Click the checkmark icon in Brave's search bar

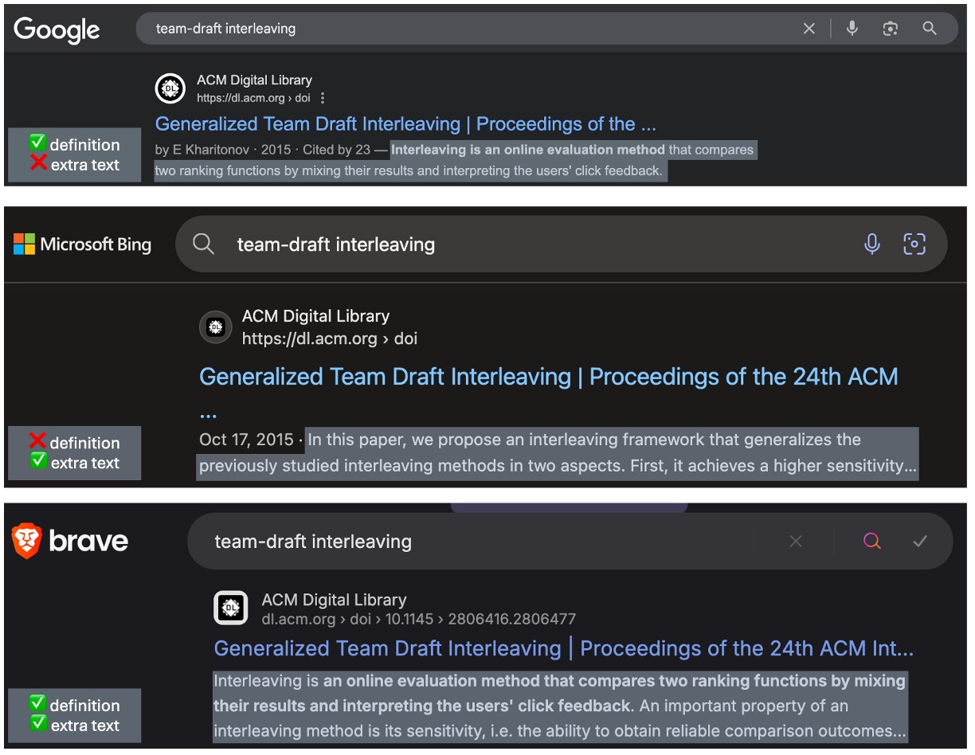click(x=921, y=541)
